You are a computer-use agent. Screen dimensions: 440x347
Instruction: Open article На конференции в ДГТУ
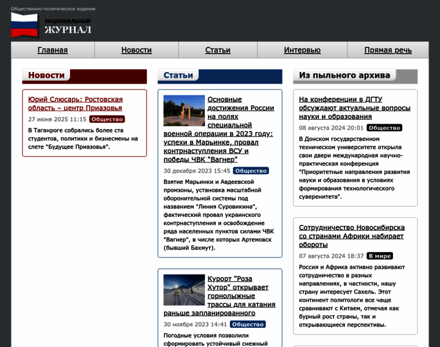click(x=355, y=108)
